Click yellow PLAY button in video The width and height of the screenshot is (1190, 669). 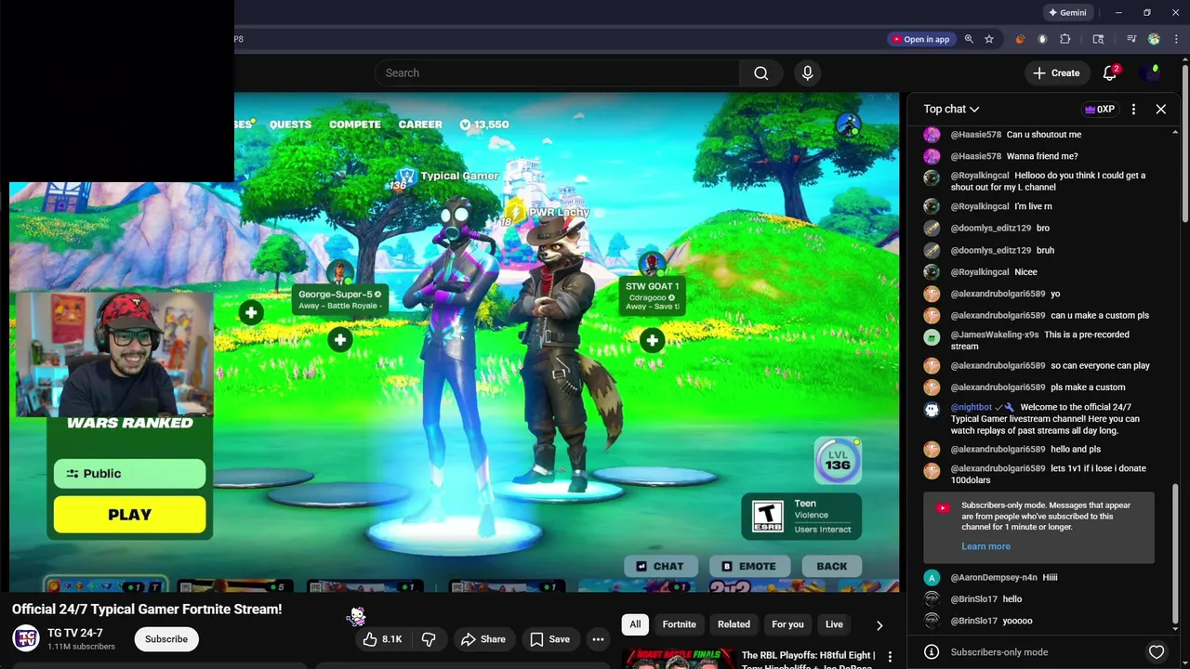click(x=129, y=515)
